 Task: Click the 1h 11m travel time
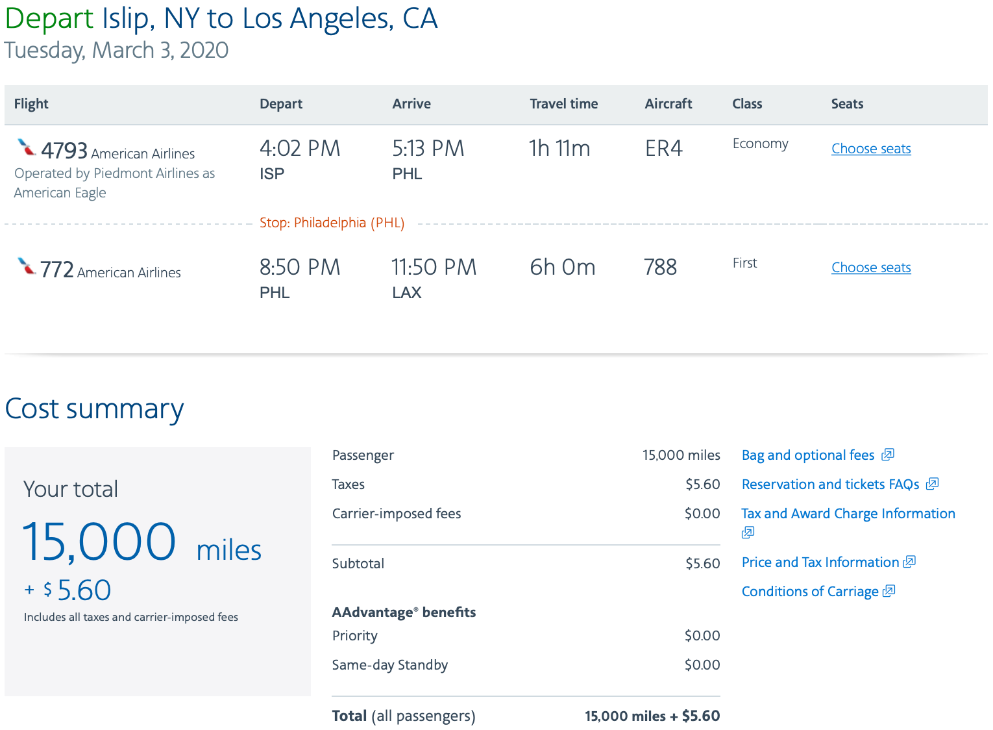click(x=559, y=149)
